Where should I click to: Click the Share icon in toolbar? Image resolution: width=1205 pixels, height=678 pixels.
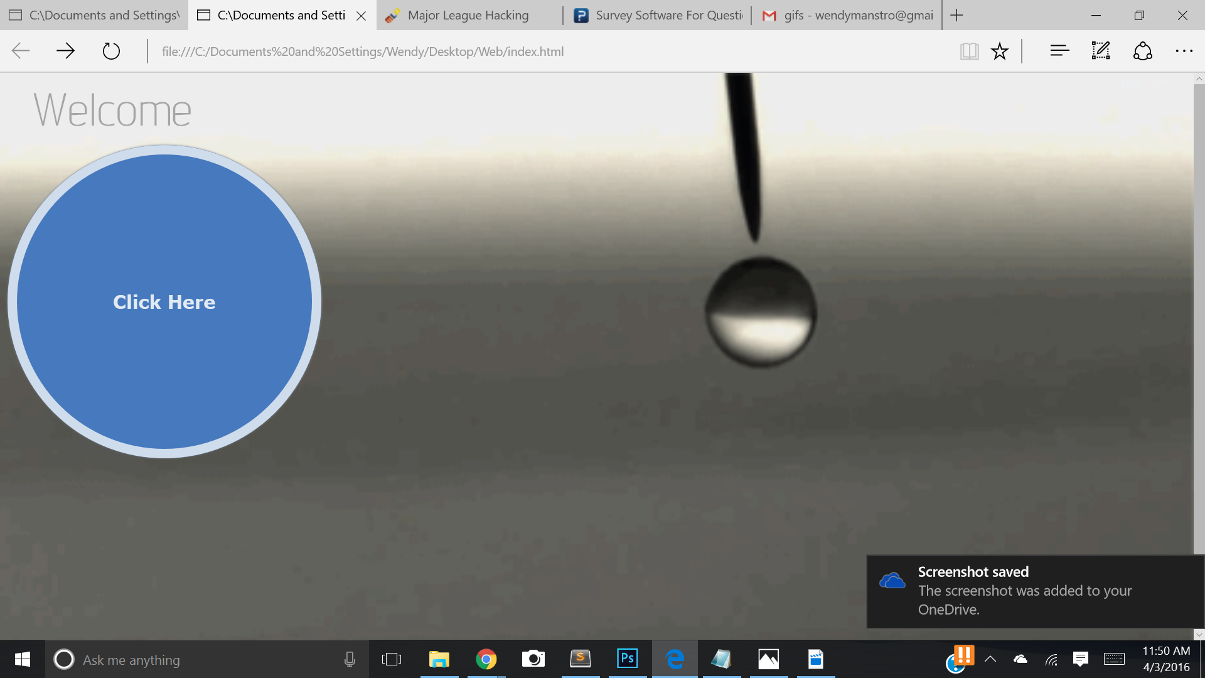[1142, 51]
